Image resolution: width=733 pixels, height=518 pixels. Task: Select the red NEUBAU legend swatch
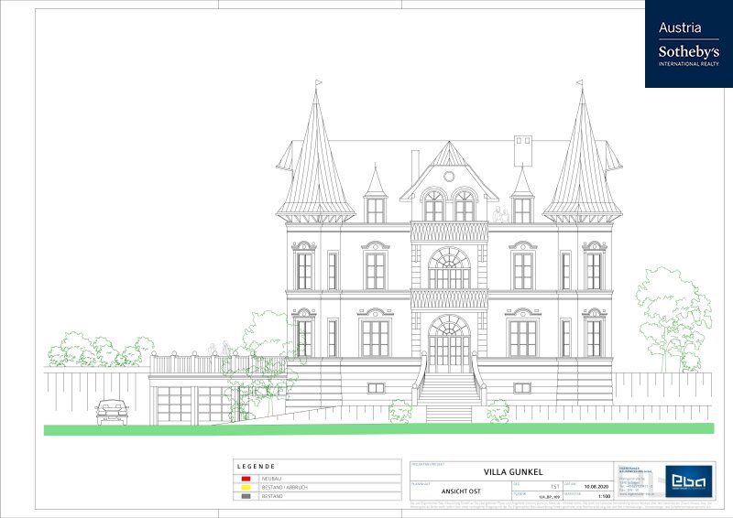[246, 479]
